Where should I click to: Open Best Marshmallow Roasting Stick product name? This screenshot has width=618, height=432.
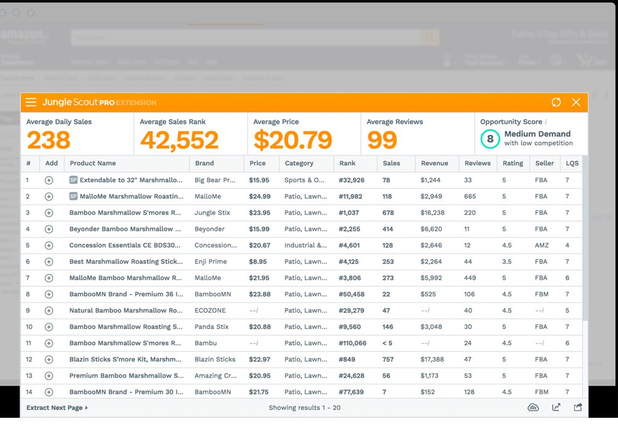pos(126,262)
